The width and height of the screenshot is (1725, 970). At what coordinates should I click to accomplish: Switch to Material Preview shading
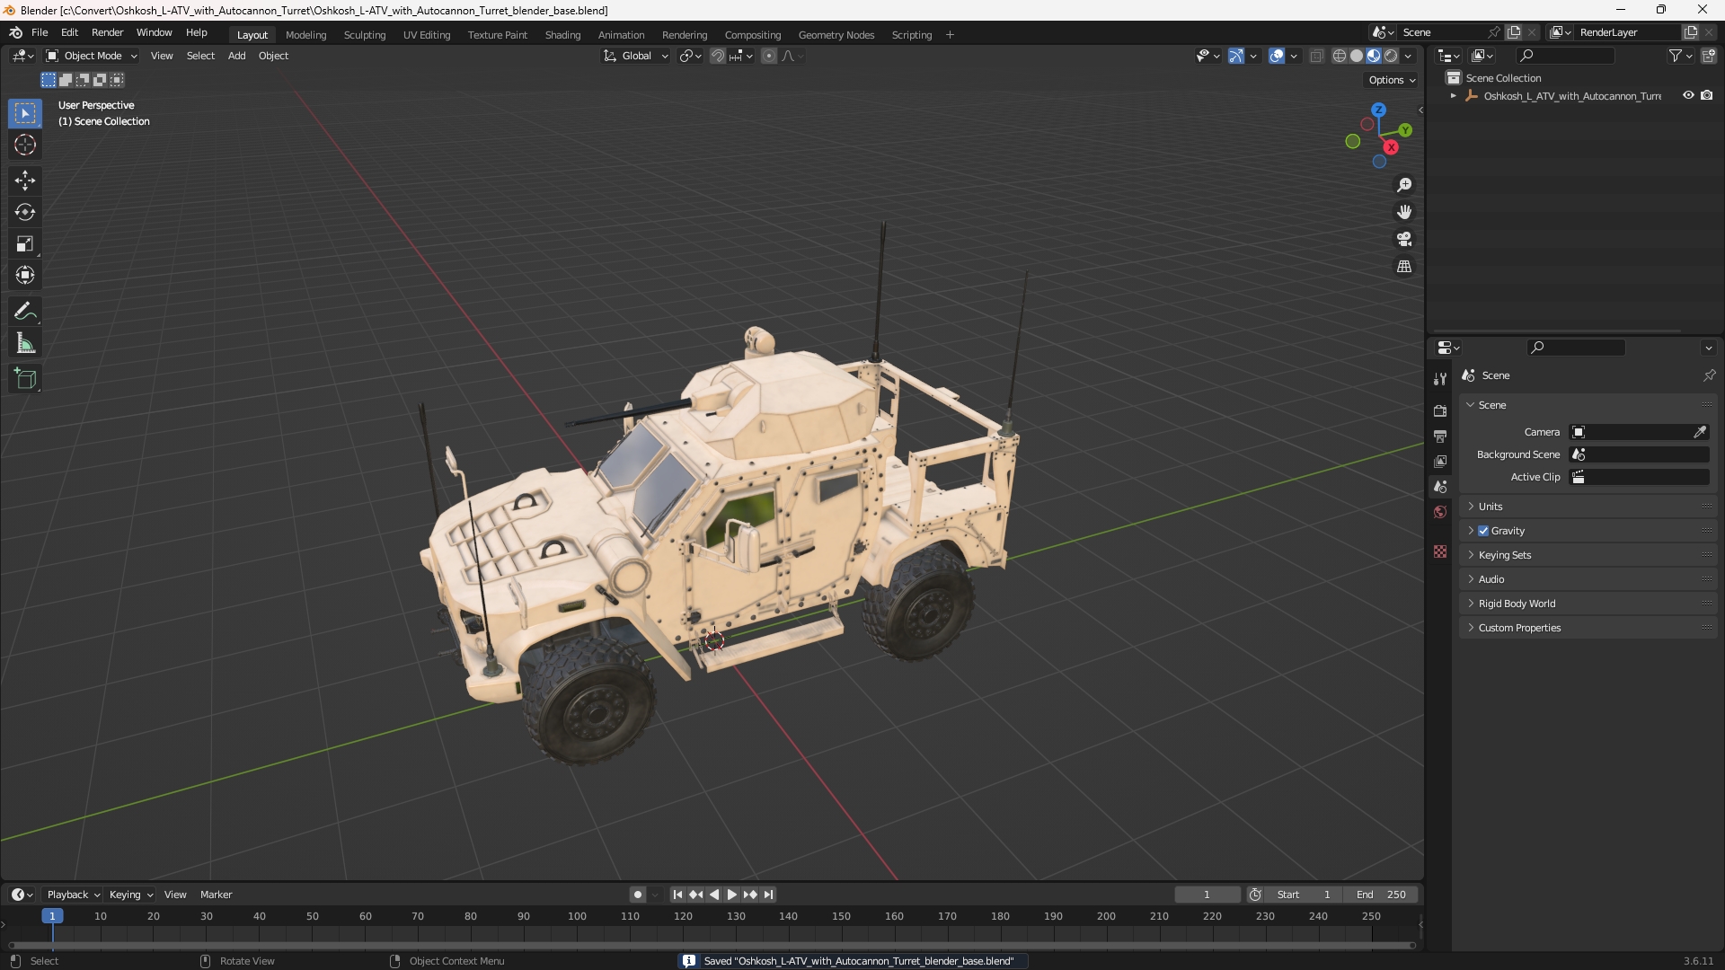pos(1374,56)
